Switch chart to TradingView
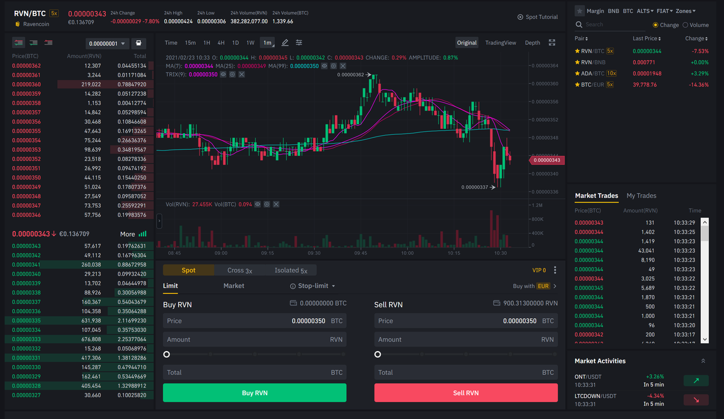The height and width of the screenshot is (419, 724). [x=501, y=43]
